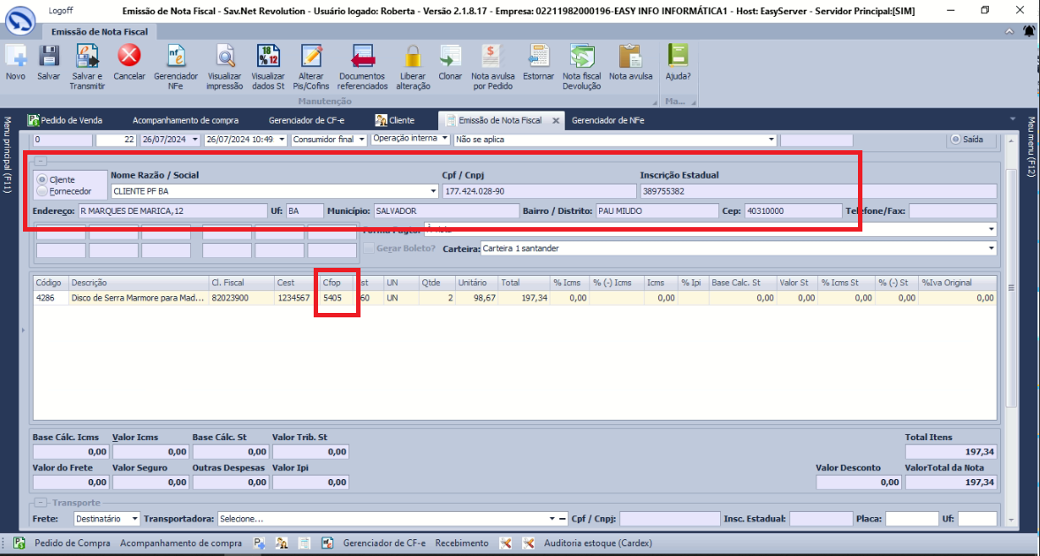Open Menu principal (F11) side panel
1040x556 pixels.
[x=7, y=154]
